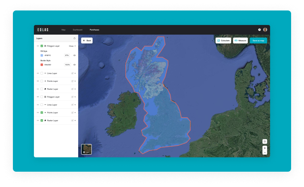Switch basemap using the satellite thumbnail
Screen dimensions: 304x187
click(x=86, y=149)
